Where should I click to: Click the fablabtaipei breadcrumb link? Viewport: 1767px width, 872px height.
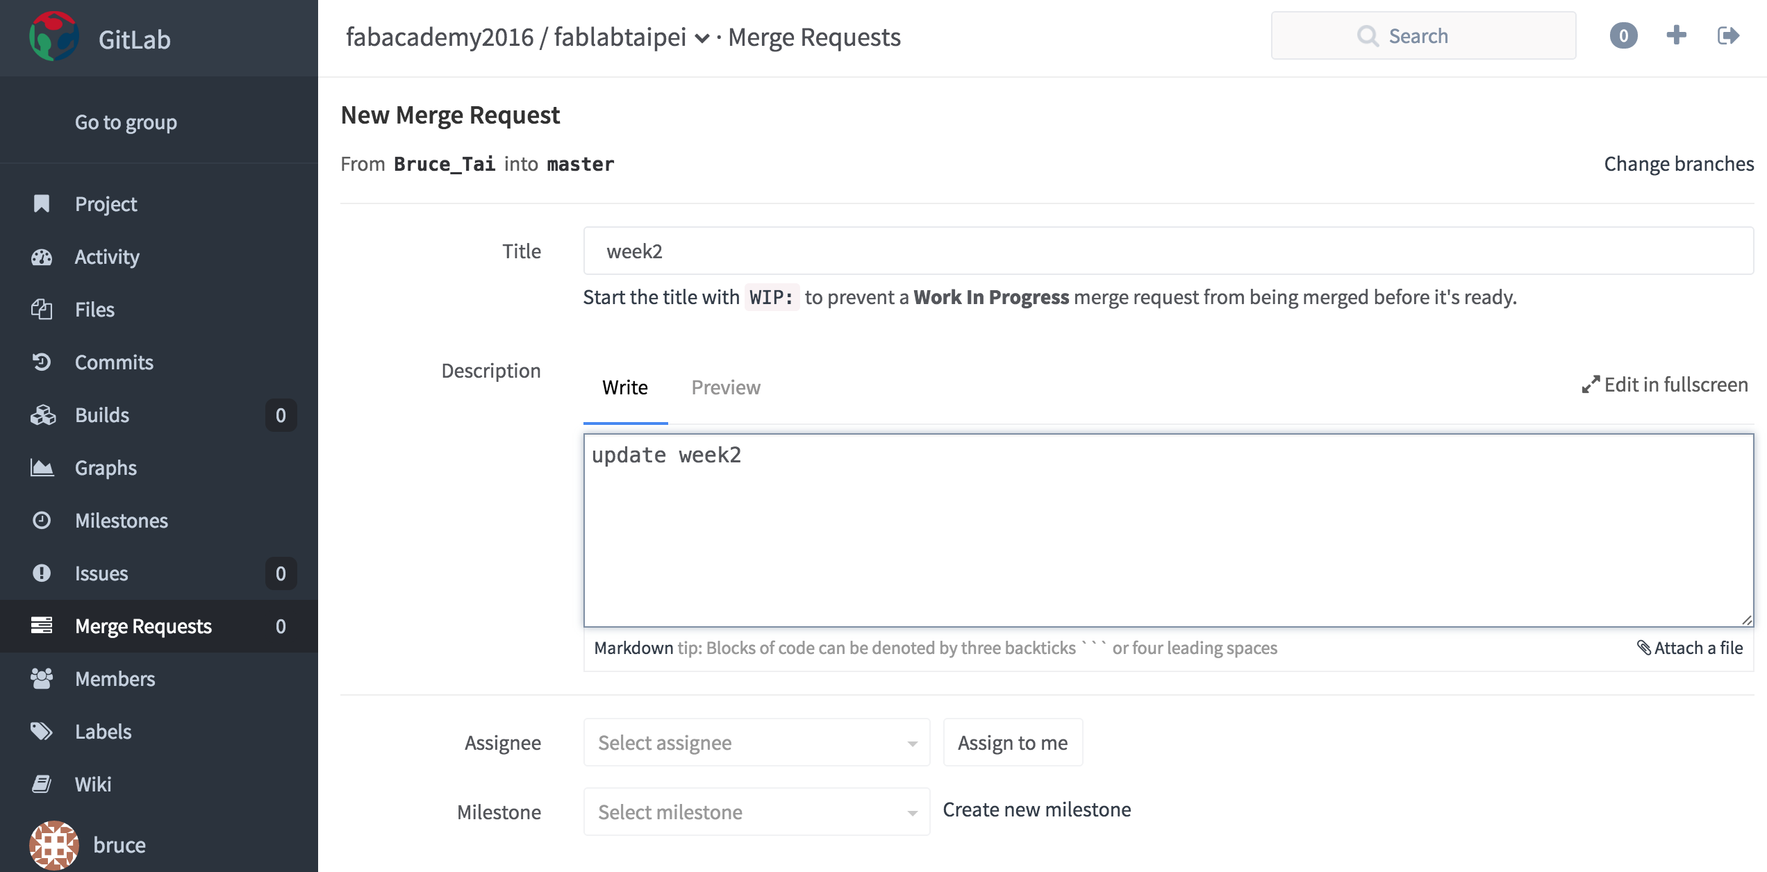pos(620,37)
